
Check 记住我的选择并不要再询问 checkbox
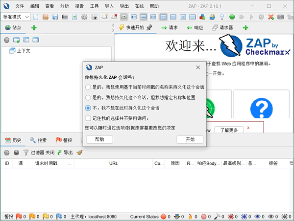coord(88,118)
